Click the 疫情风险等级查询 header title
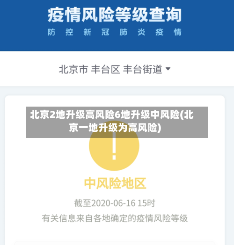This screenshot has width=234, height=245. 115,15
